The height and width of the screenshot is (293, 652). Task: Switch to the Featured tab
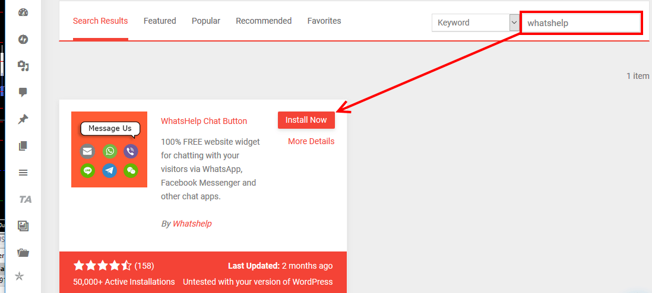click(160, 21)
